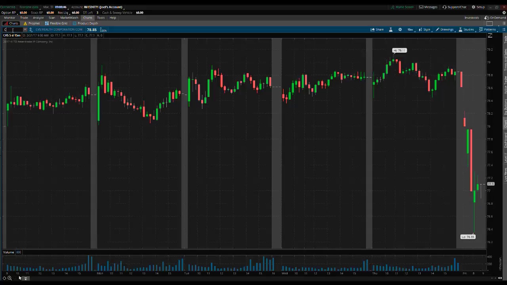Image resolution: width=507 pixels, height=285 pixels.
Task: Open the chart grid layout selector
Action: pos(490,23)
